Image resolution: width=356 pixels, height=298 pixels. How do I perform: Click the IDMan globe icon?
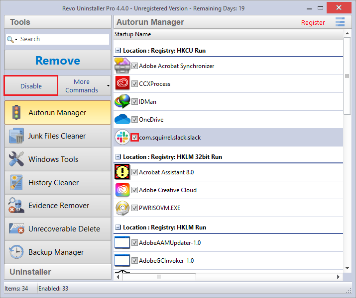click(x=122, y=101)
